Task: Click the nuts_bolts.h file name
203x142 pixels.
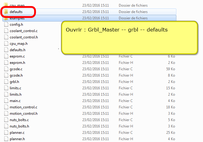Action: pos(19,126)
